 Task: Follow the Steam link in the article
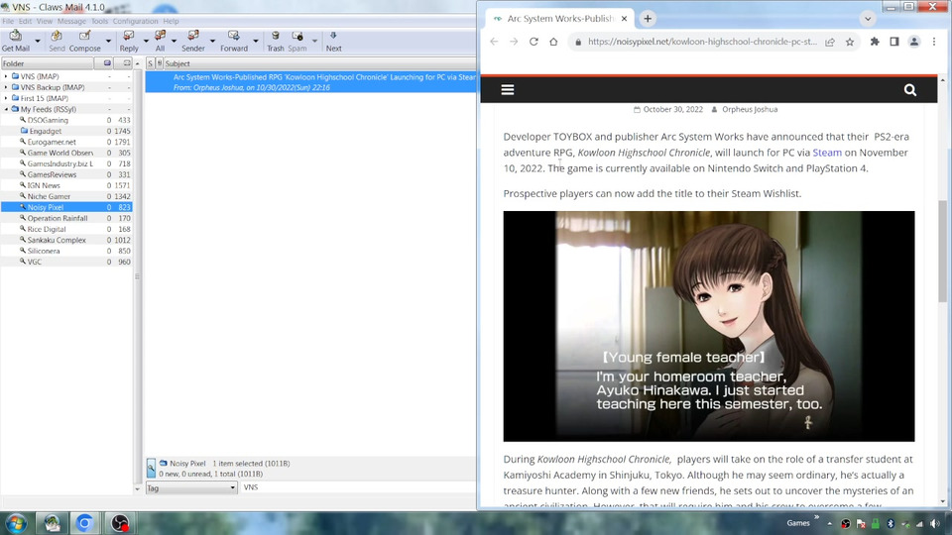827,153
